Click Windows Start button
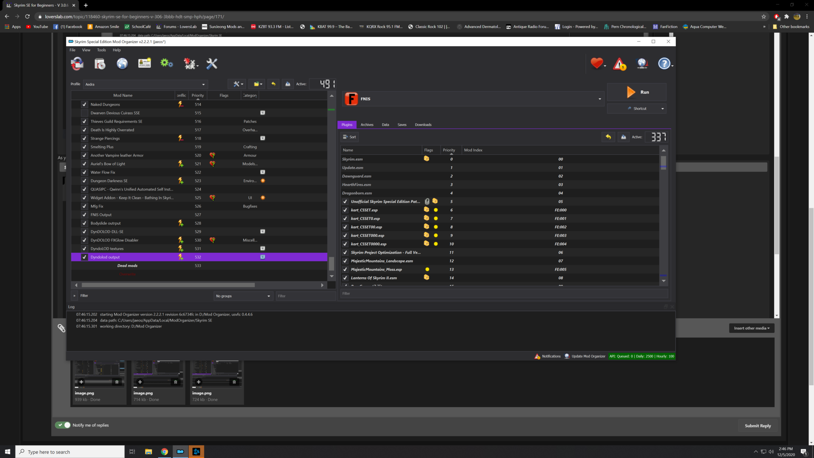814x458 pixels. [x=7, y=452]
